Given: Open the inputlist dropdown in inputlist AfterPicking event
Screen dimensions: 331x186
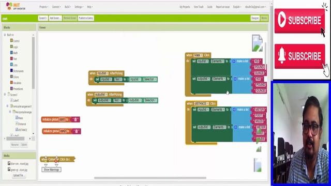Looking at the screenshot, I should tap(102, 73).
